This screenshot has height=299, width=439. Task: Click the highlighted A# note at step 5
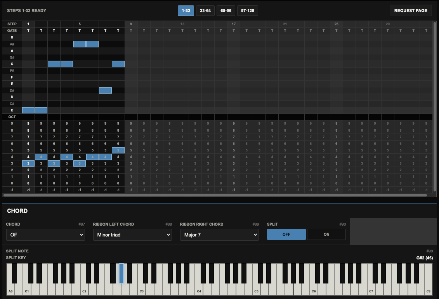coord(80,44)
